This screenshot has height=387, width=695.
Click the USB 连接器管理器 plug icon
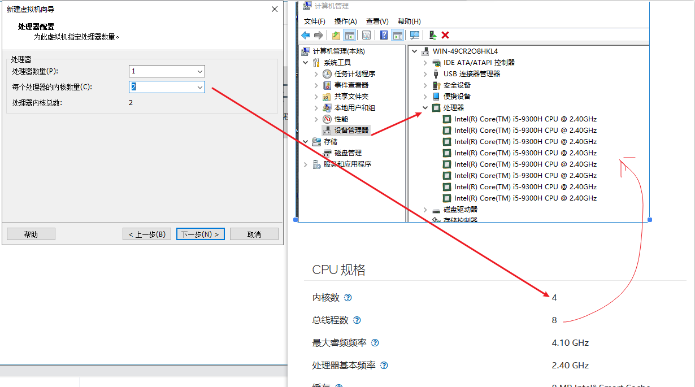pos(436,73)
